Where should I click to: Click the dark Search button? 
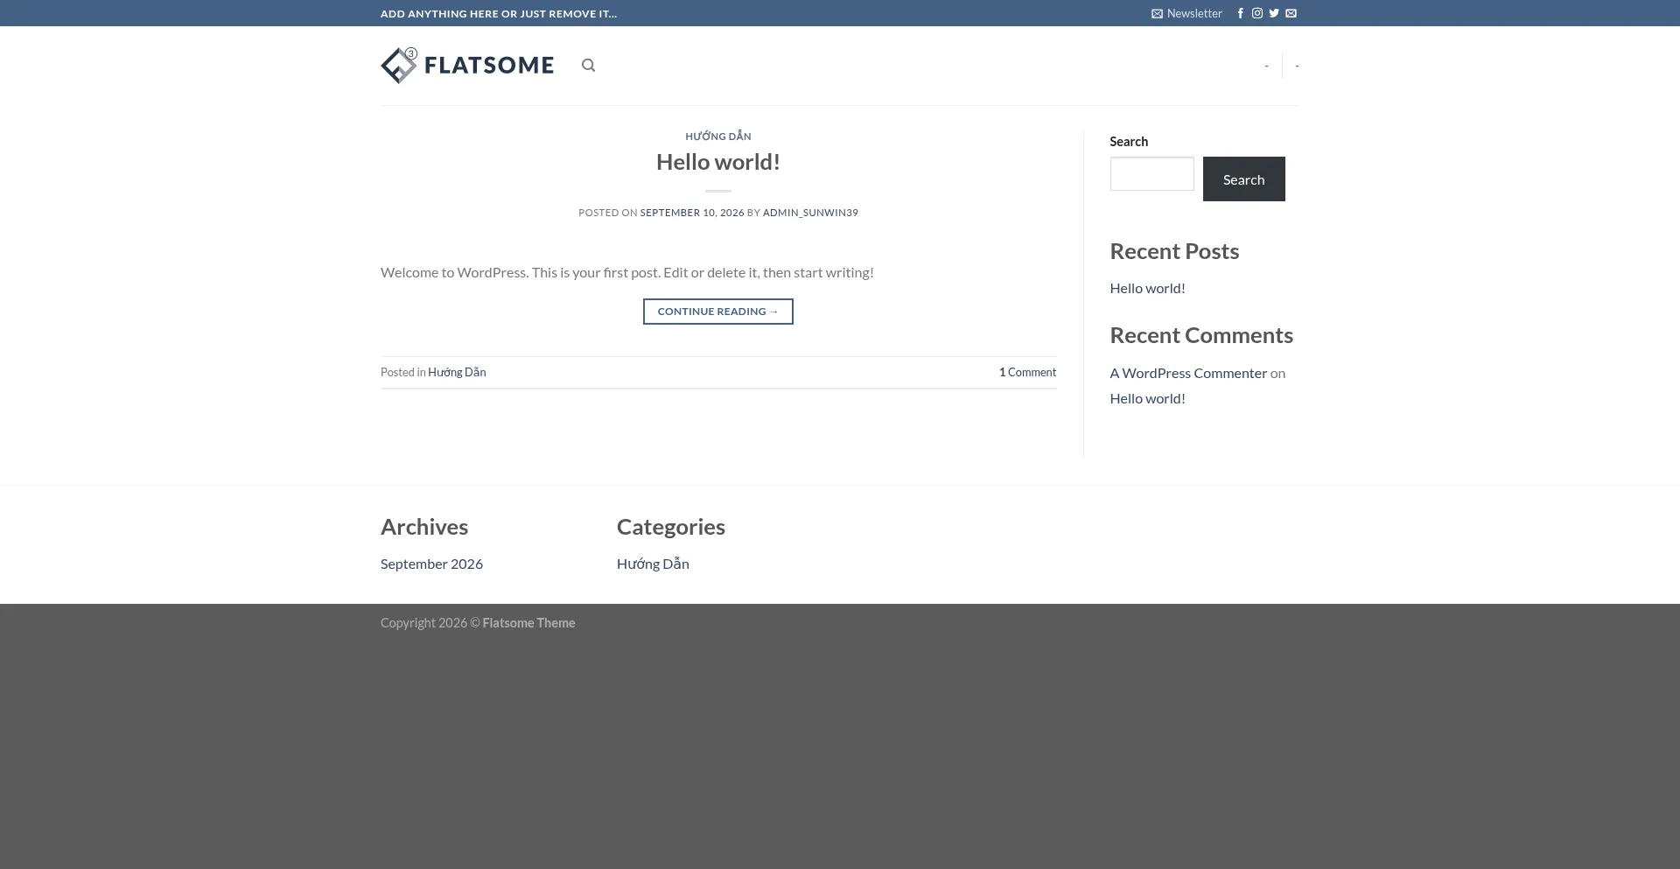point(1243,179)
